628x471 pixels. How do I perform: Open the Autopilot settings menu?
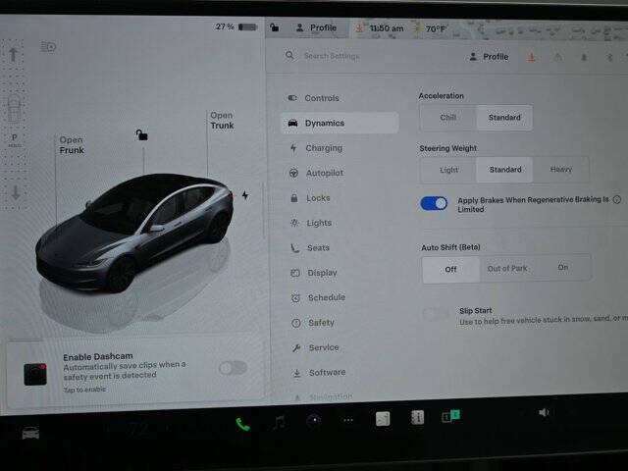pyautogui.click(x=340, y=173)
